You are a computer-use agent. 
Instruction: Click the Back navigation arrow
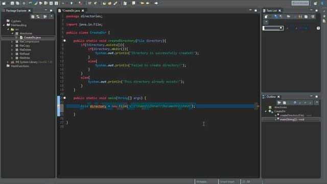[148, 3]
